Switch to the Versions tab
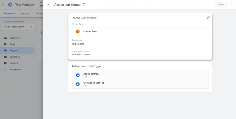Viewport: 236px width, 119px height. 25,13
